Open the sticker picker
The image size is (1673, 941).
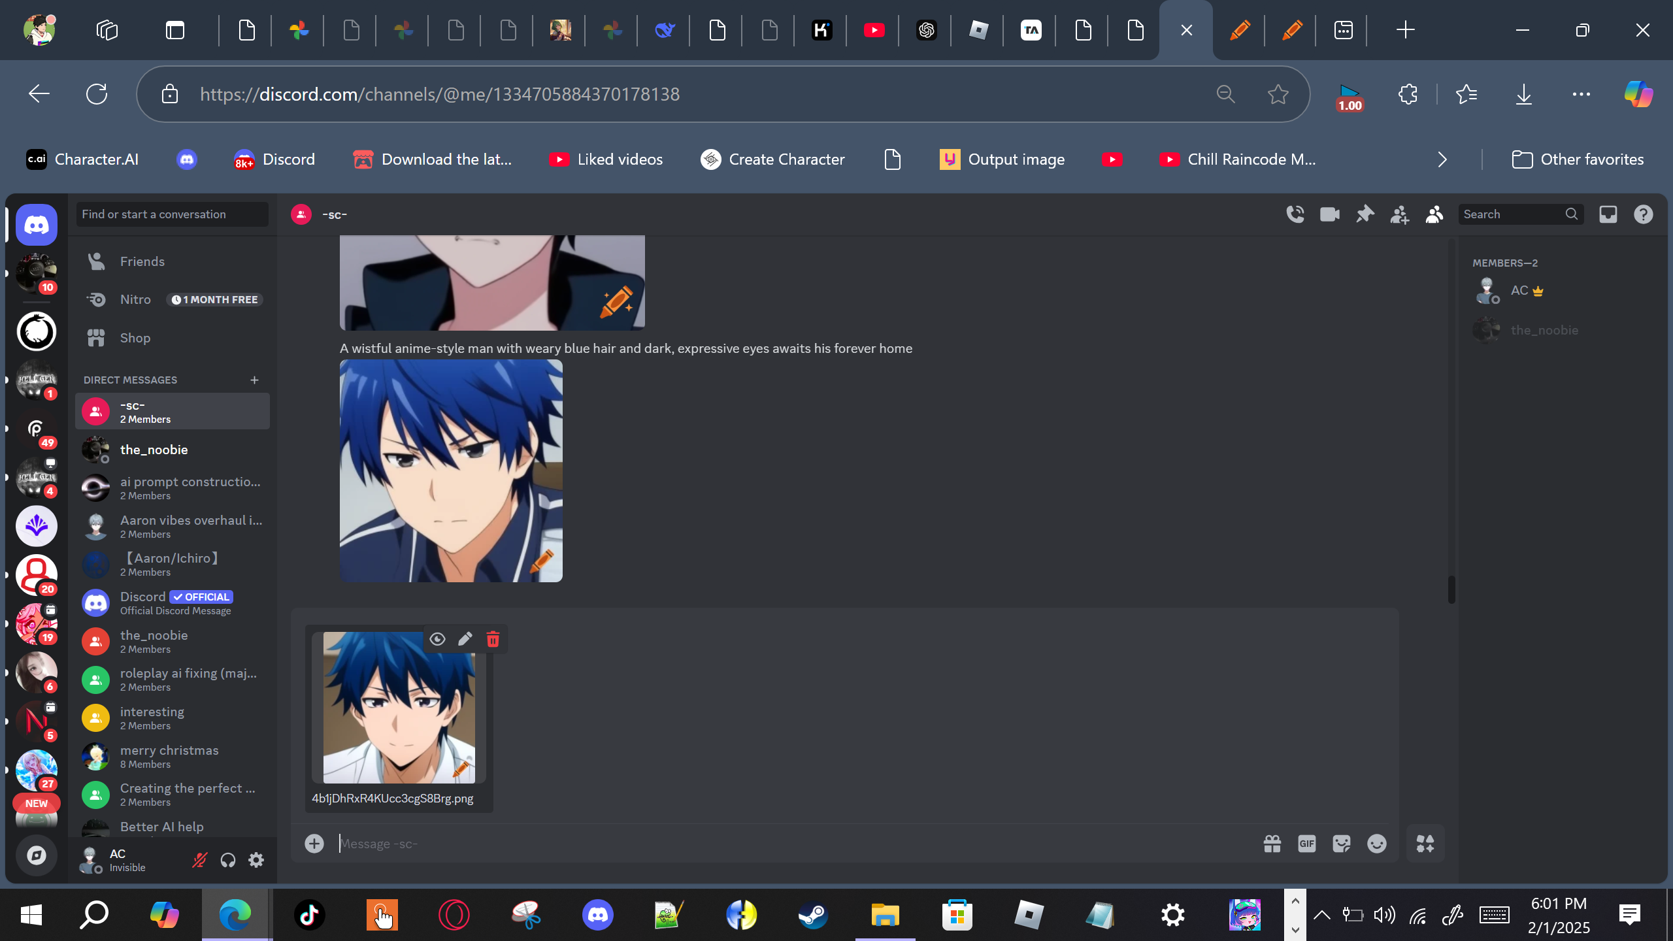point(1342,844)
